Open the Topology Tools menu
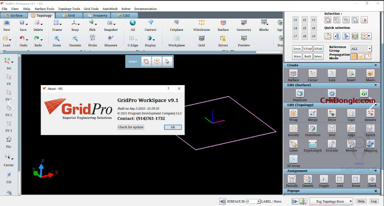The image size is (384, 206). click(x=69, y=9)
